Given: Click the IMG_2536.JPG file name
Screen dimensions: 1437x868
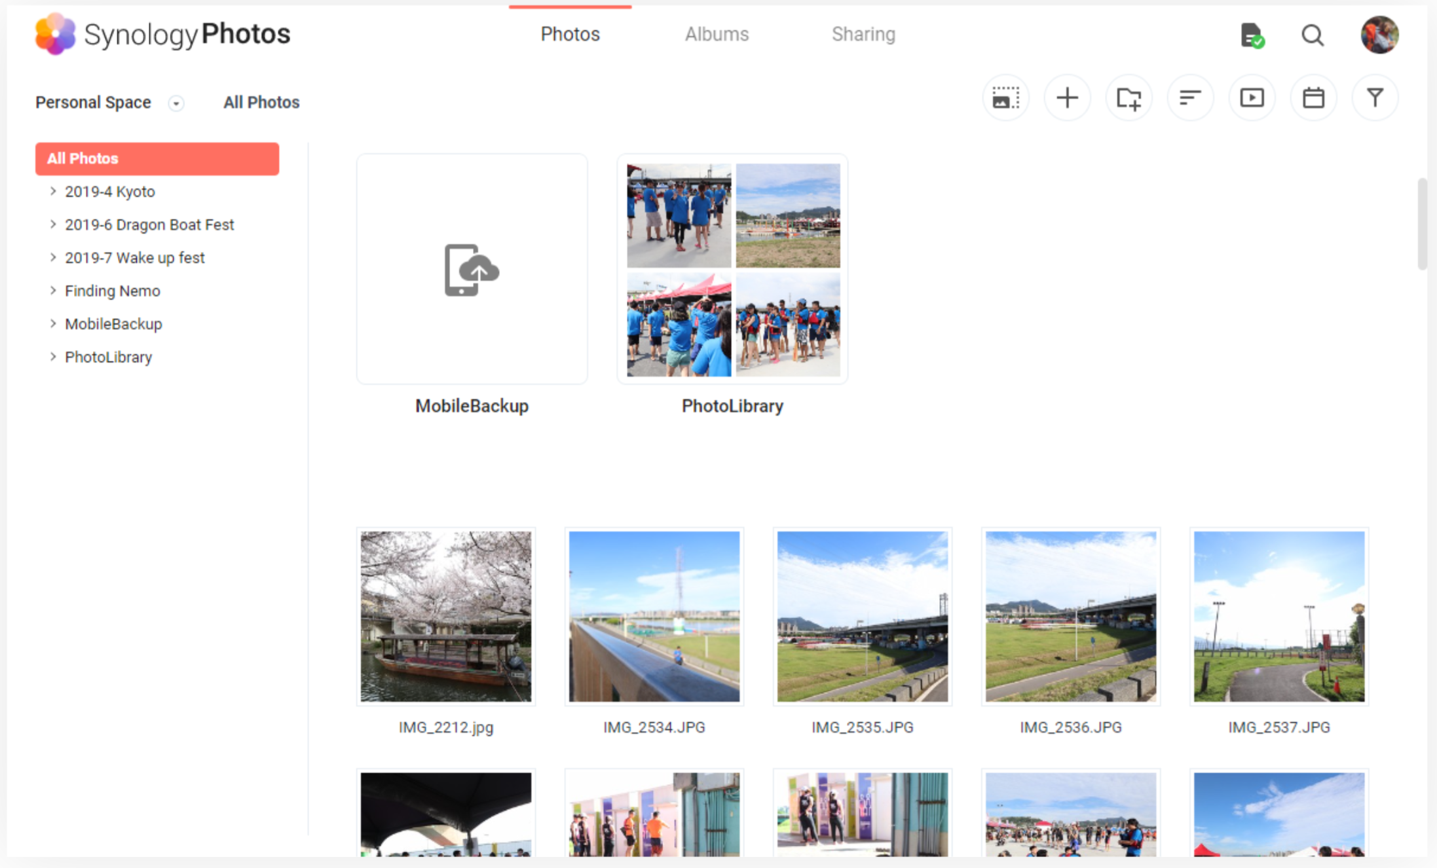Looking at the screenshot, I should click(x=1071, y=727).
